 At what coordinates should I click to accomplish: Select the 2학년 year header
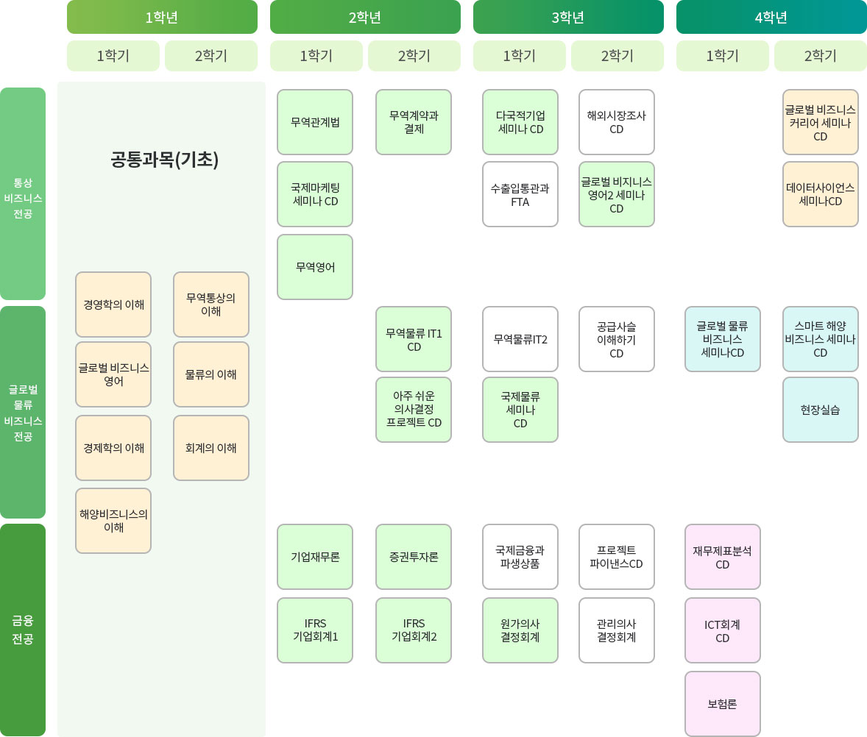[x=365, y=17]
